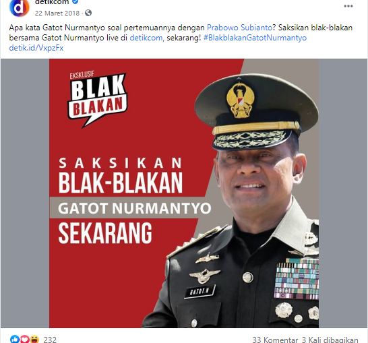Open the Prabowo Subianto profile link

[x=239, y=28]
